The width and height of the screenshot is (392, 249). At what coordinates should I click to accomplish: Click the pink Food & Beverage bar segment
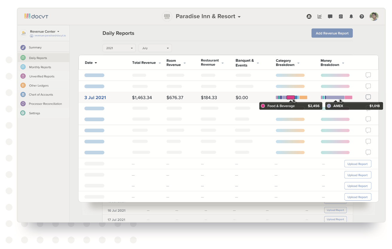pyautogui.click(x=290, y=97)
